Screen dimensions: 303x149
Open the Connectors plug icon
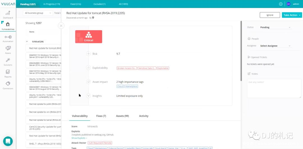[8, 84]
